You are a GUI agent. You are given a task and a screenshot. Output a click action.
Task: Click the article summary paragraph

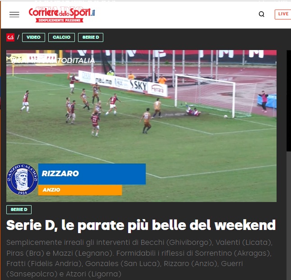point(139,258)
